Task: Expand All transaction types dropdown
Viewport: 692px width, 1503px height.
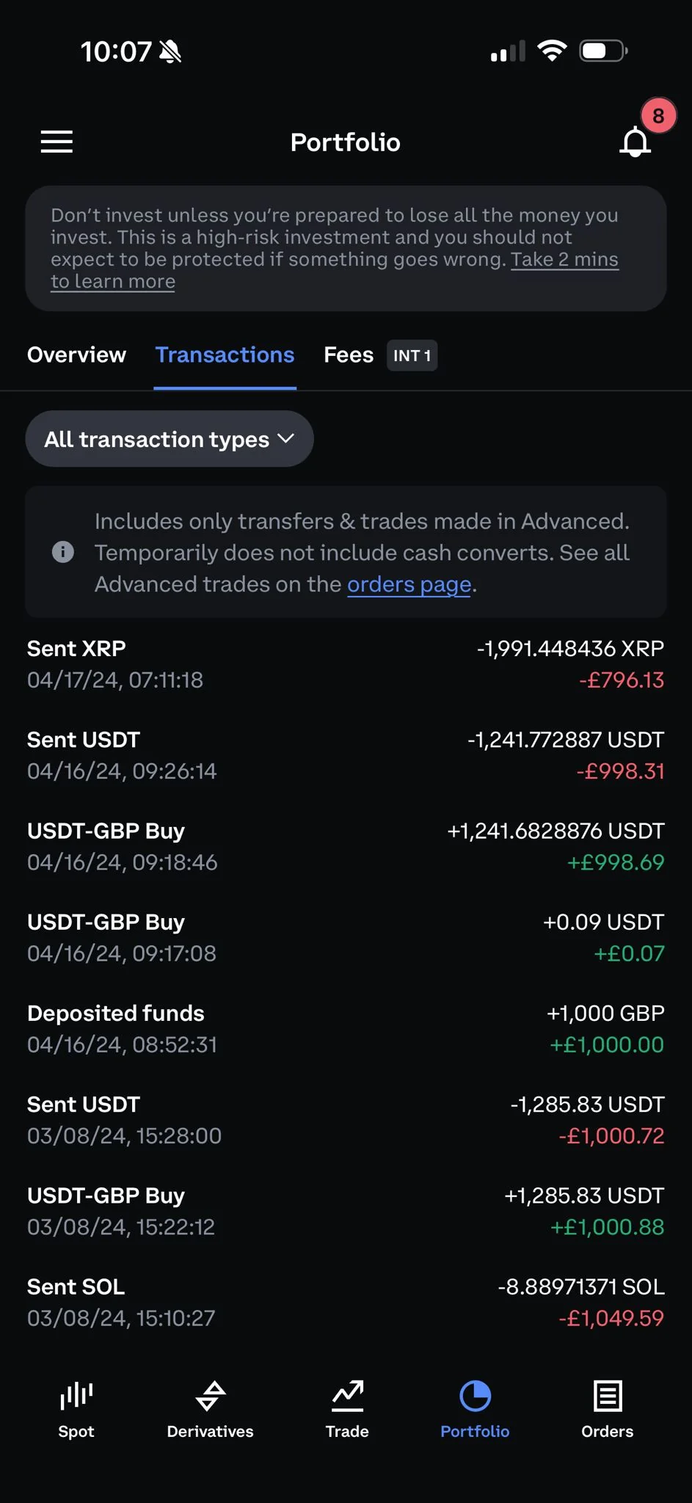Action: point(170,439)
